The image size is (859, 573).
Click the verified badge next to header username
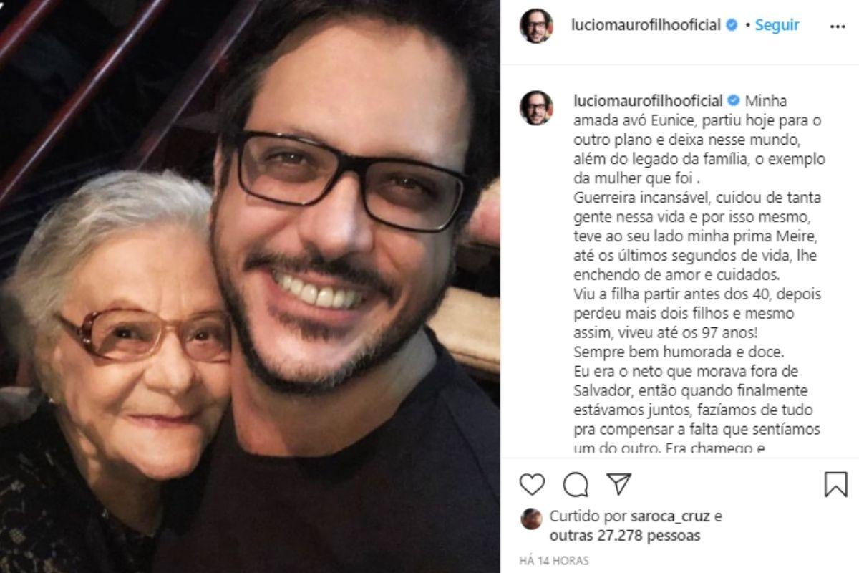tap(732, 25)
